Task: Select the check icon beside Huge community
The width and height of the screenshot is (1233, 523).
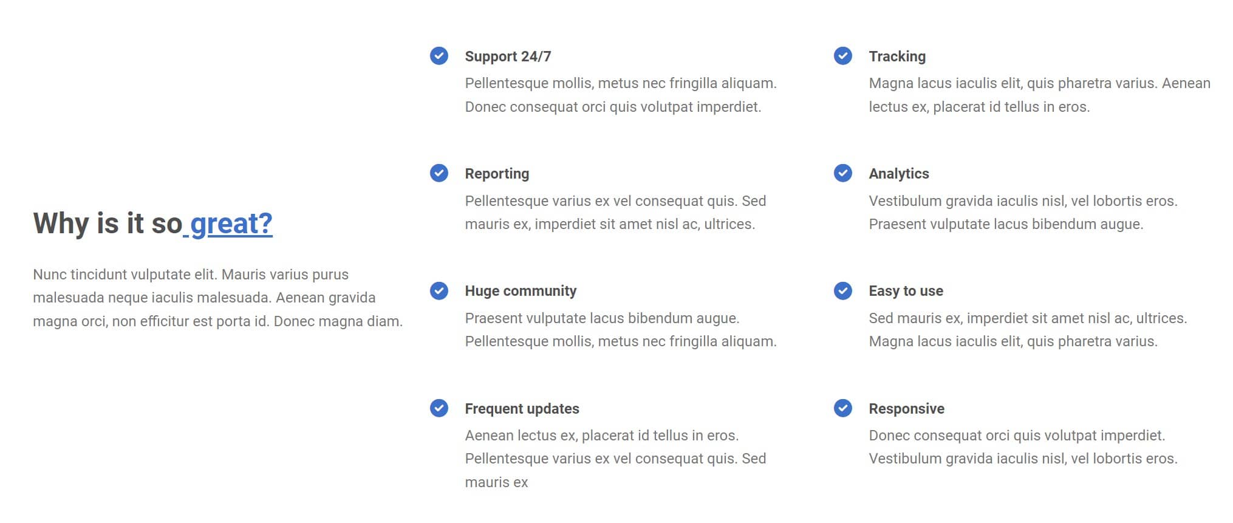Action: pyautogui.click(x=439, y=291)
